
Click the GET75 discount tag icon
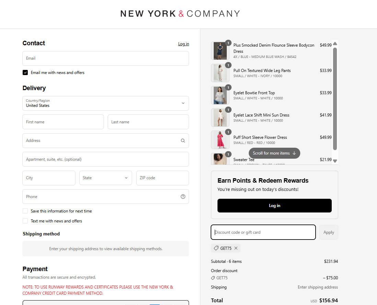(x=216, y=248)
